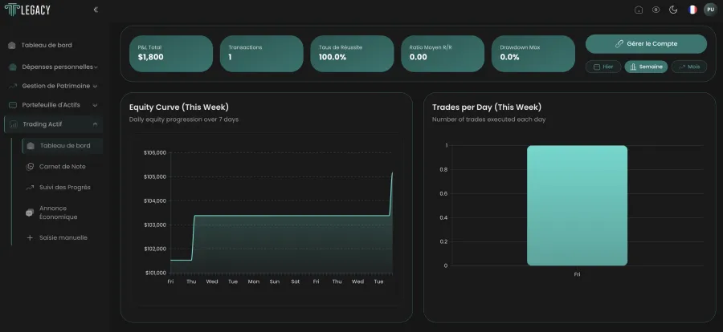Collapse the Trading Actif section
The image size is (723, 332).
(x=53, y=124)
